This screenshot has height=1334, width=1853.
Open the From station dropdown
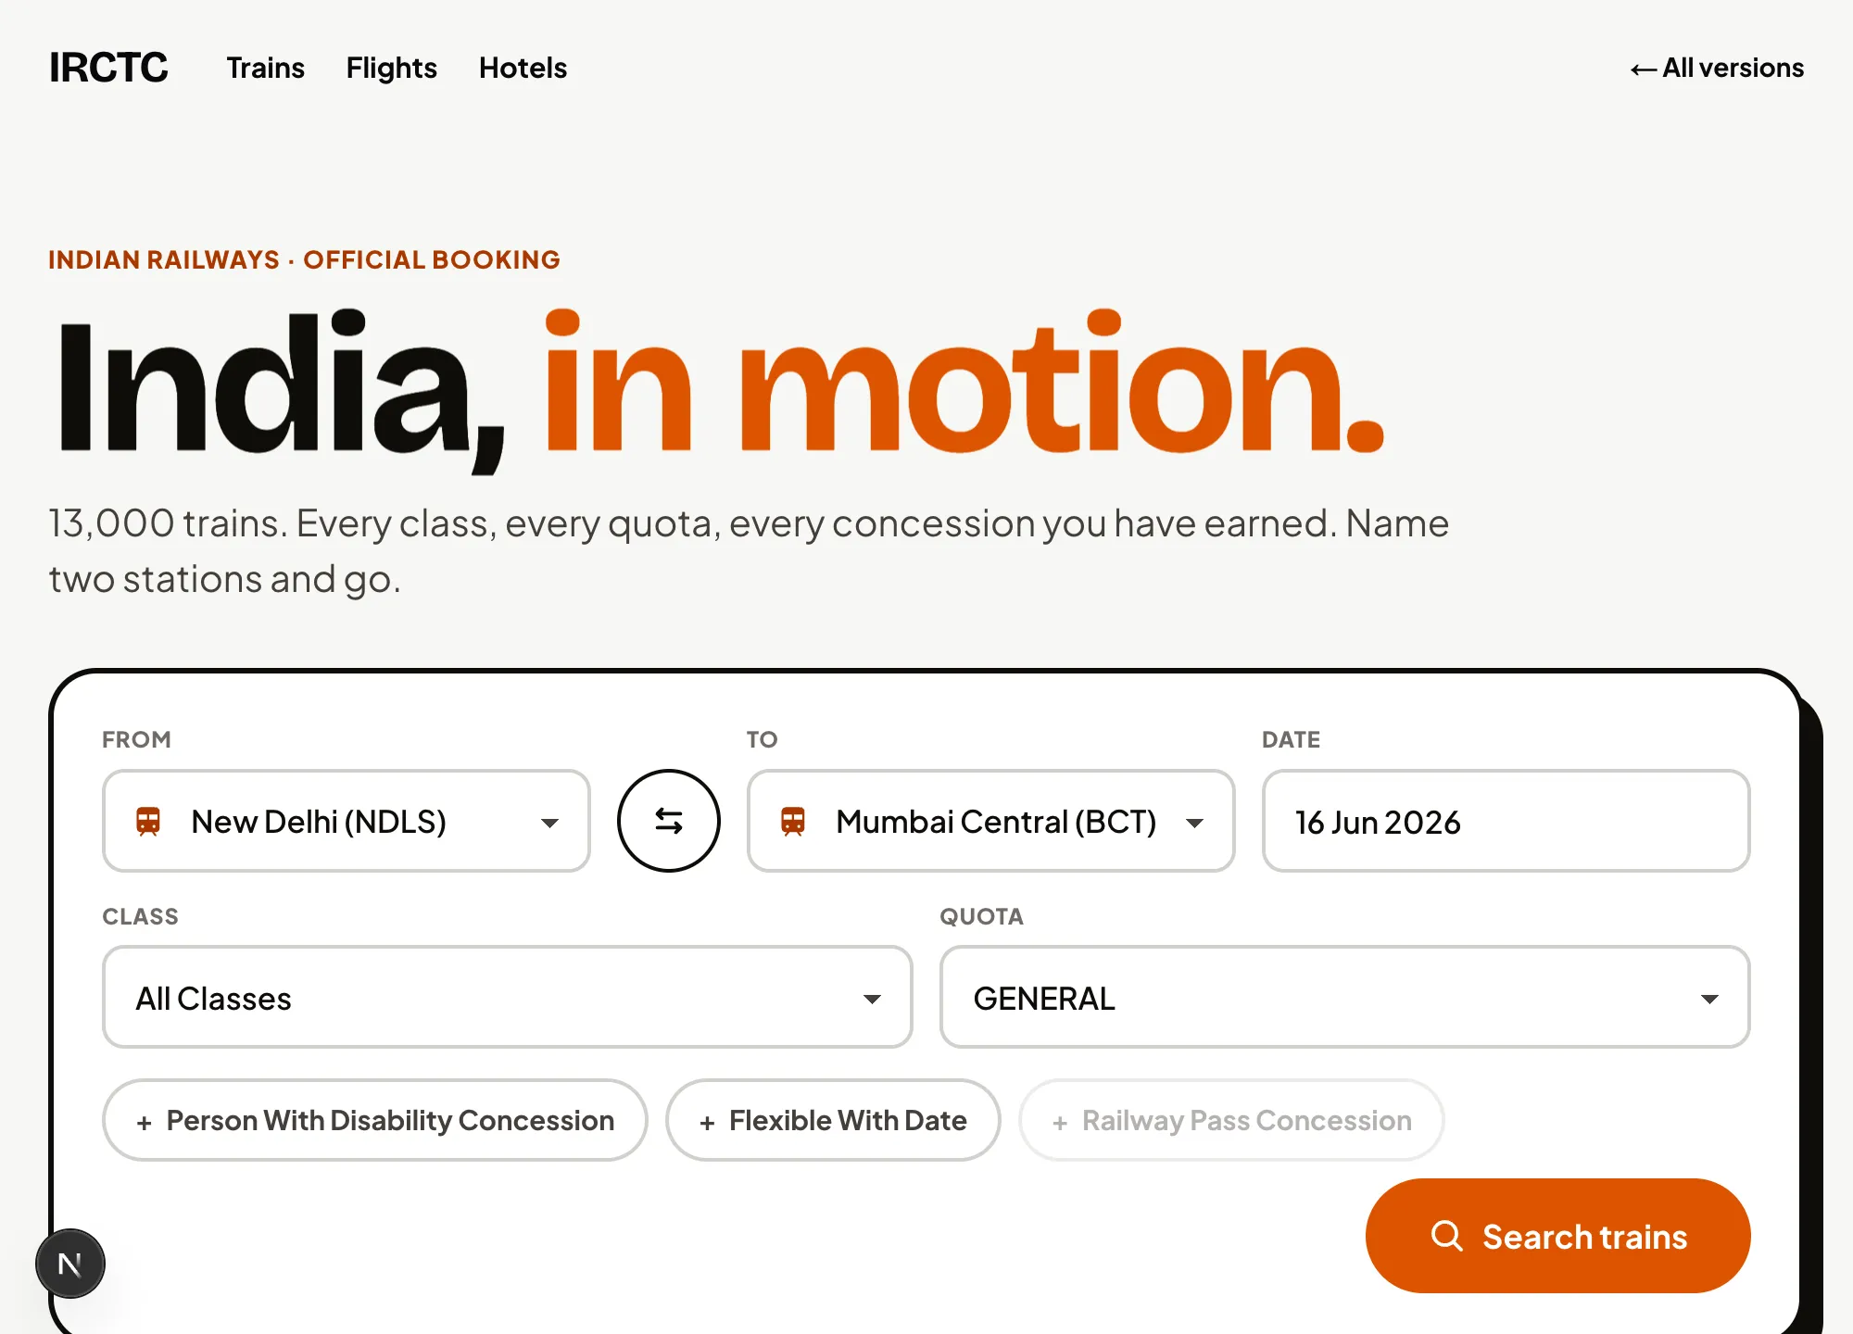[347, 821]
